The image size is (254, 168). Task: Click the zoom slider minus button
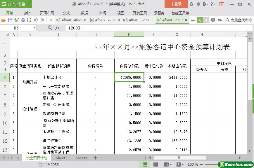click(x=202, y=164)
